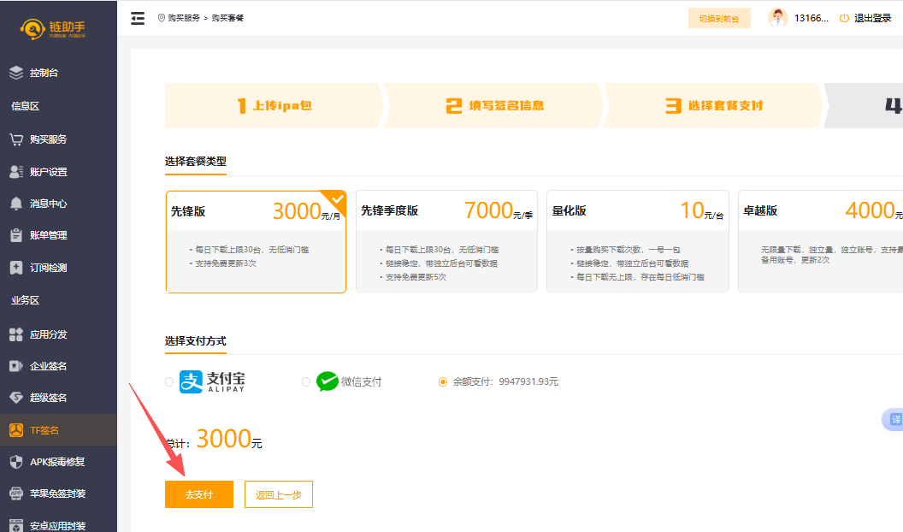Click 切换到前台 button in header

(718, 18)
